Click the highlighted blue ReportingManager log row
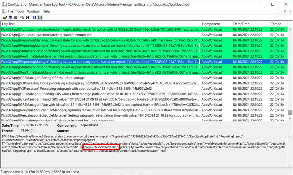 point(144,62)
